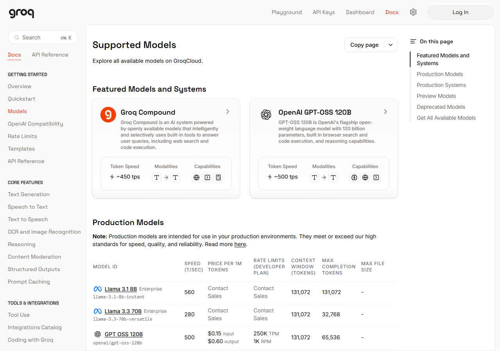Focus the Search input field
Image resolution: width=500 pixels, height=351 pixels.
coord(43,37)
